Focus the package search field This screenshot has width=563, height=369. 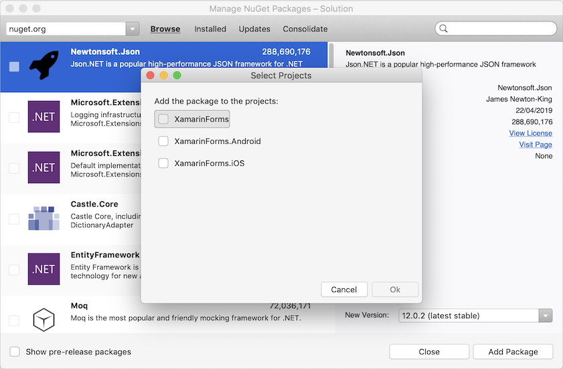pos(496,28)
